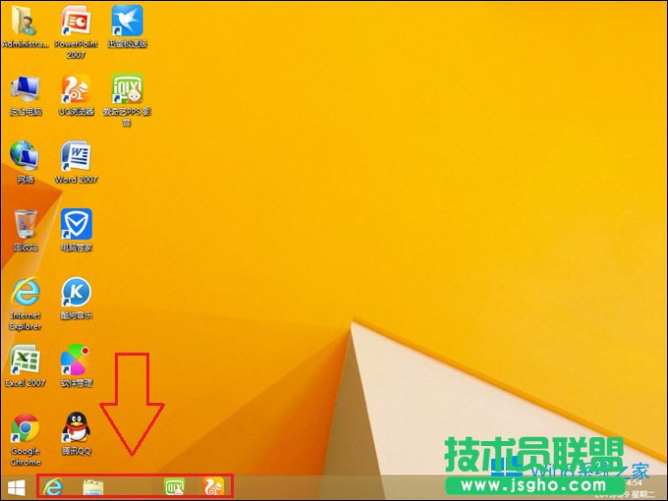
Task: Click the Windows Start button
Action: pyautogui.click(x=16, y=486)
